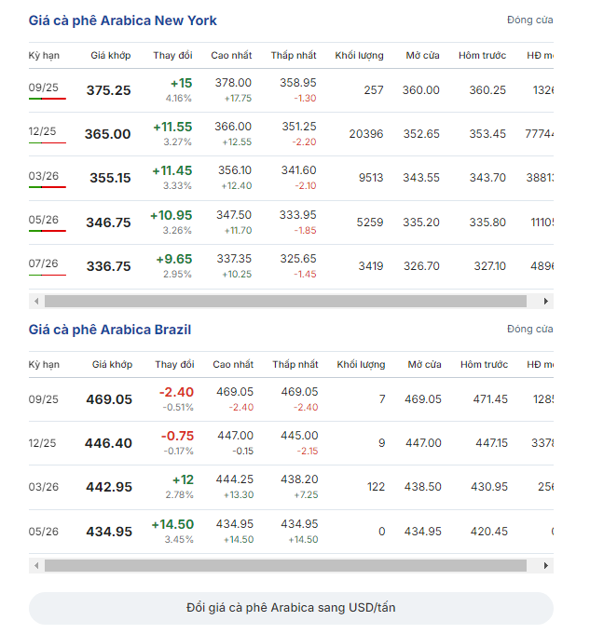Viewport: 590px width, 634px height.
Task: Select the 12/25 term in Brazil table
Action: [x=42, y=443]
